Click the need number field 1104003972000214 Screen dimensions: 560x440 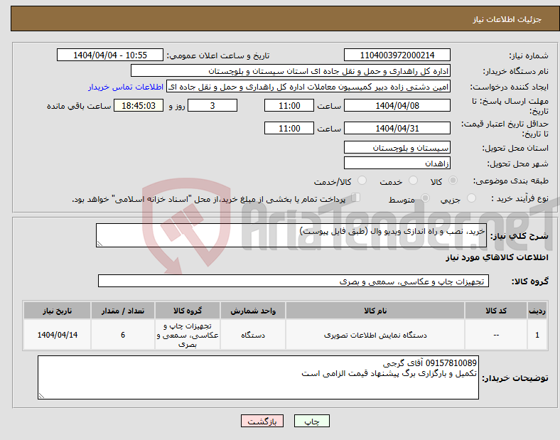397,55
